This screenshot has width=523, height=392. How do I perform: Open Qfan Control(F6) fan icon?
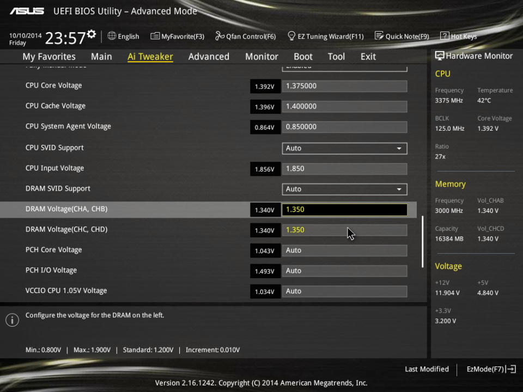pos(220,36)
